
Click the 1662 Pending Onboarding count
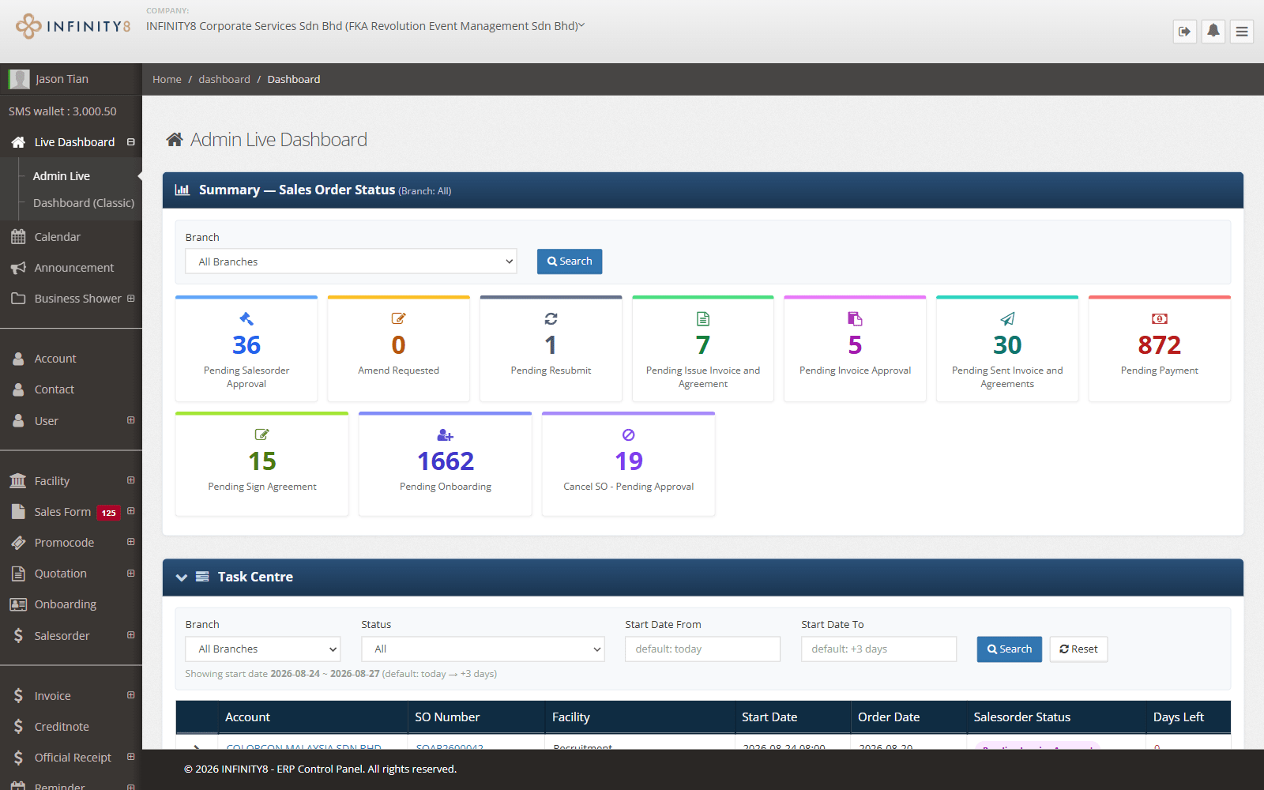(x=446, y=461)
